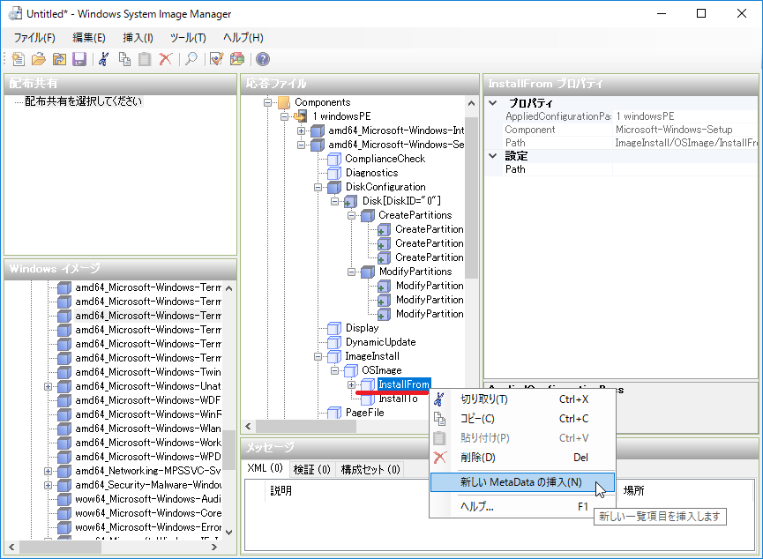Click the Diagnostics cube icon
Viewport: 763px width, 559px height.
click(334, 173)
